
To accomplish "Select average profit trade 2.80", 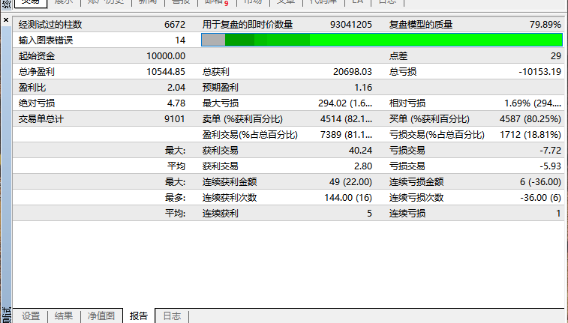I will coord(363,166).
